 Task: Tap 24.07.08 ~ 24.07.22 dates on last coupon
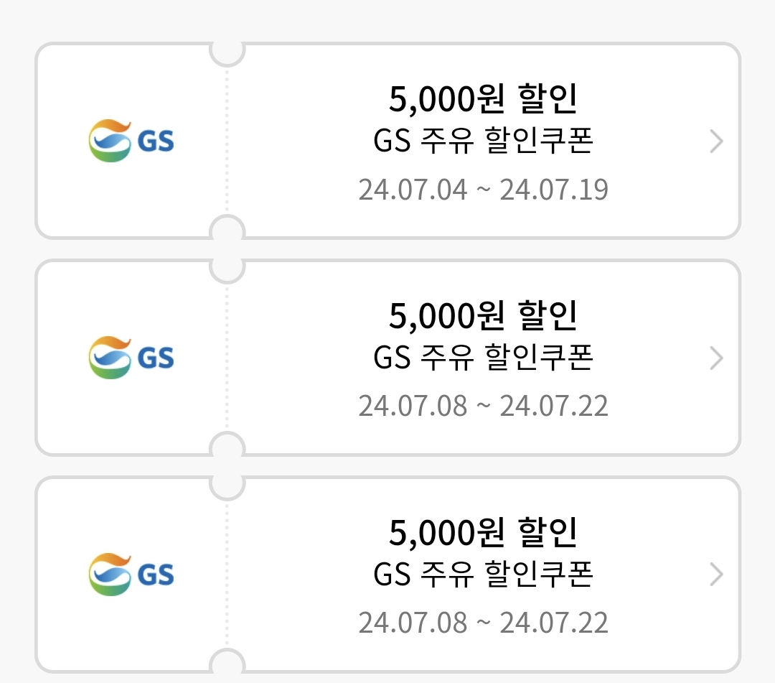[x=483, y=623]
